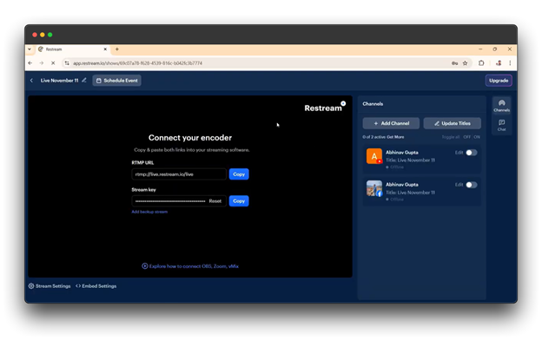The image size is (542, 340).
Task: Edit the Facebook Abhinav Gupta channel
Action: 459,185
